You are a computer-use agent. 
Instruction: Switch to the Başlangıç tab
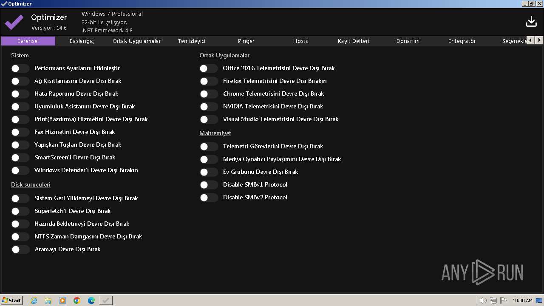[x=82, y=41]
